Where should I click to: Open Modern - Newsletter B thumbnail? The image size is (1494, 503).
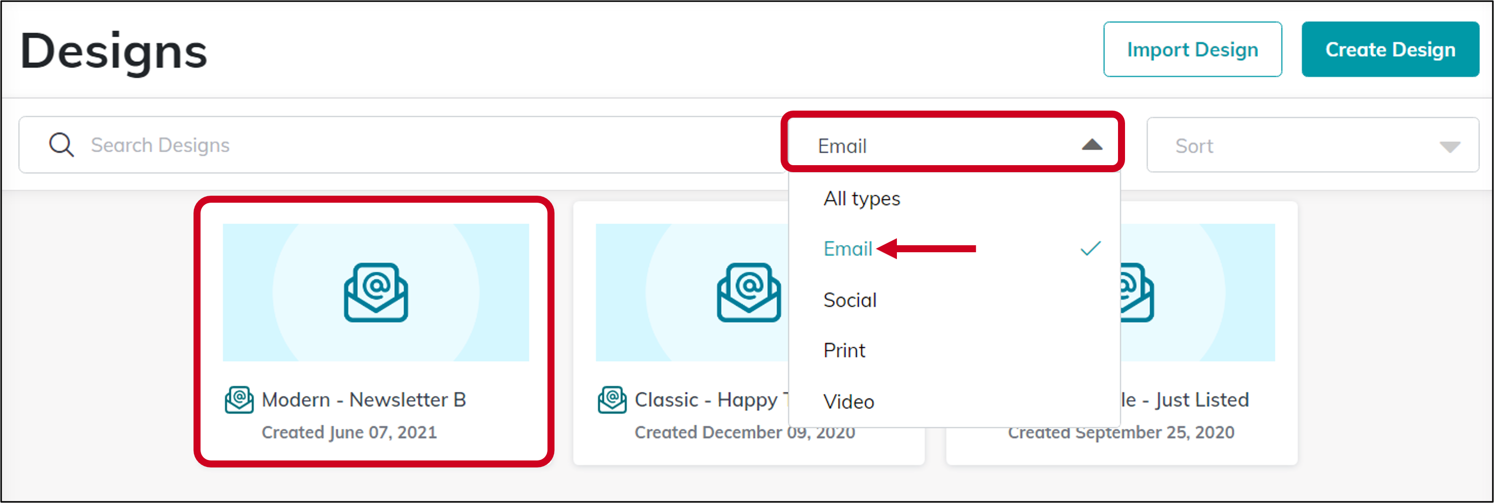(x=376, y=292)
